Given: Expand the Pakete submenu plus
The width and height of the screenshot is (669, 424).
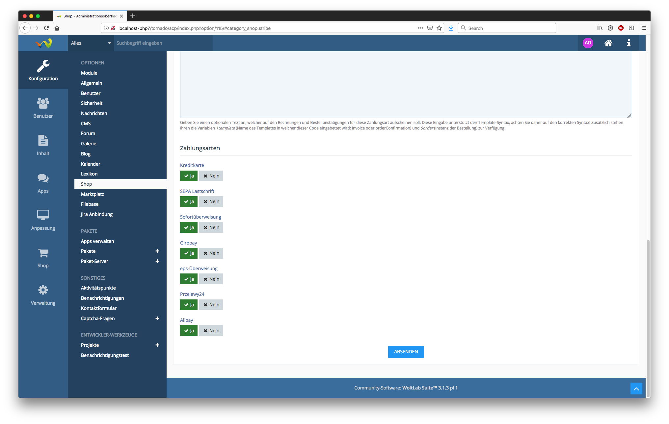Looking at the screenshot, I should click(x=157, y=251).
